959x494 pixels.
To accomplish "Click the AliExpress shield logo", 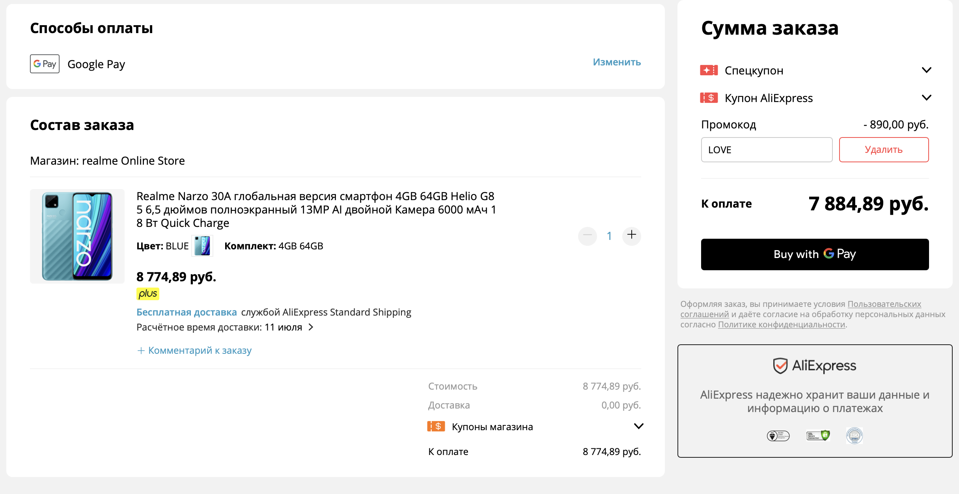I will pos(780,366).
